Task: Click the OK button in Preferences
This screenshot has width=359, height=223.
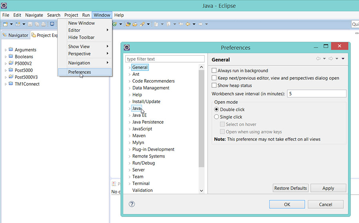Action: (x=287, y=204)
